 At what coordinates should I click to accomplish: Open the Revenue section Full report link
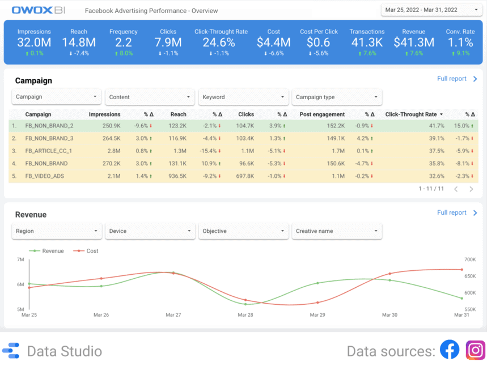[x=451, y=213]
